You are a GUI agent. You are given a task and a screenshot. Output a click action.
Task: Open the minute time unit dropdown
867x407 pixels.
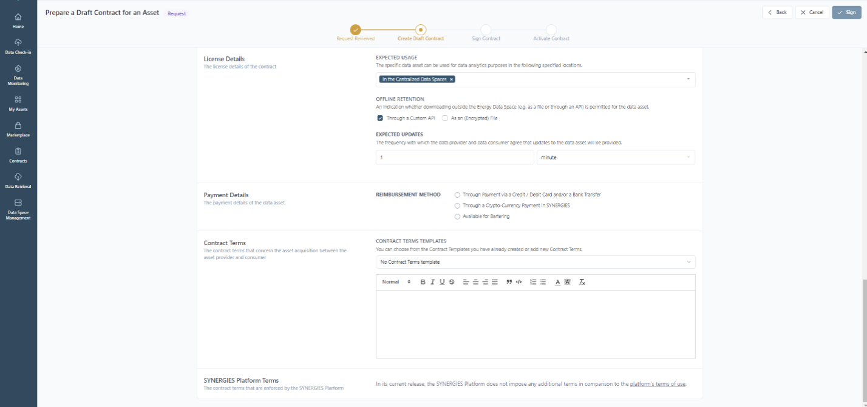pos(615,158)
